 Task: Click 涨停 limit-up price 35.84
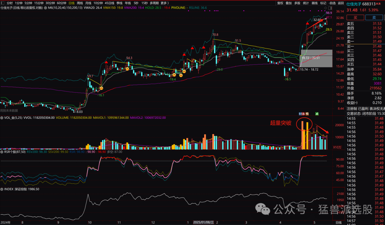pyautogui.click(x=377, y=69)
